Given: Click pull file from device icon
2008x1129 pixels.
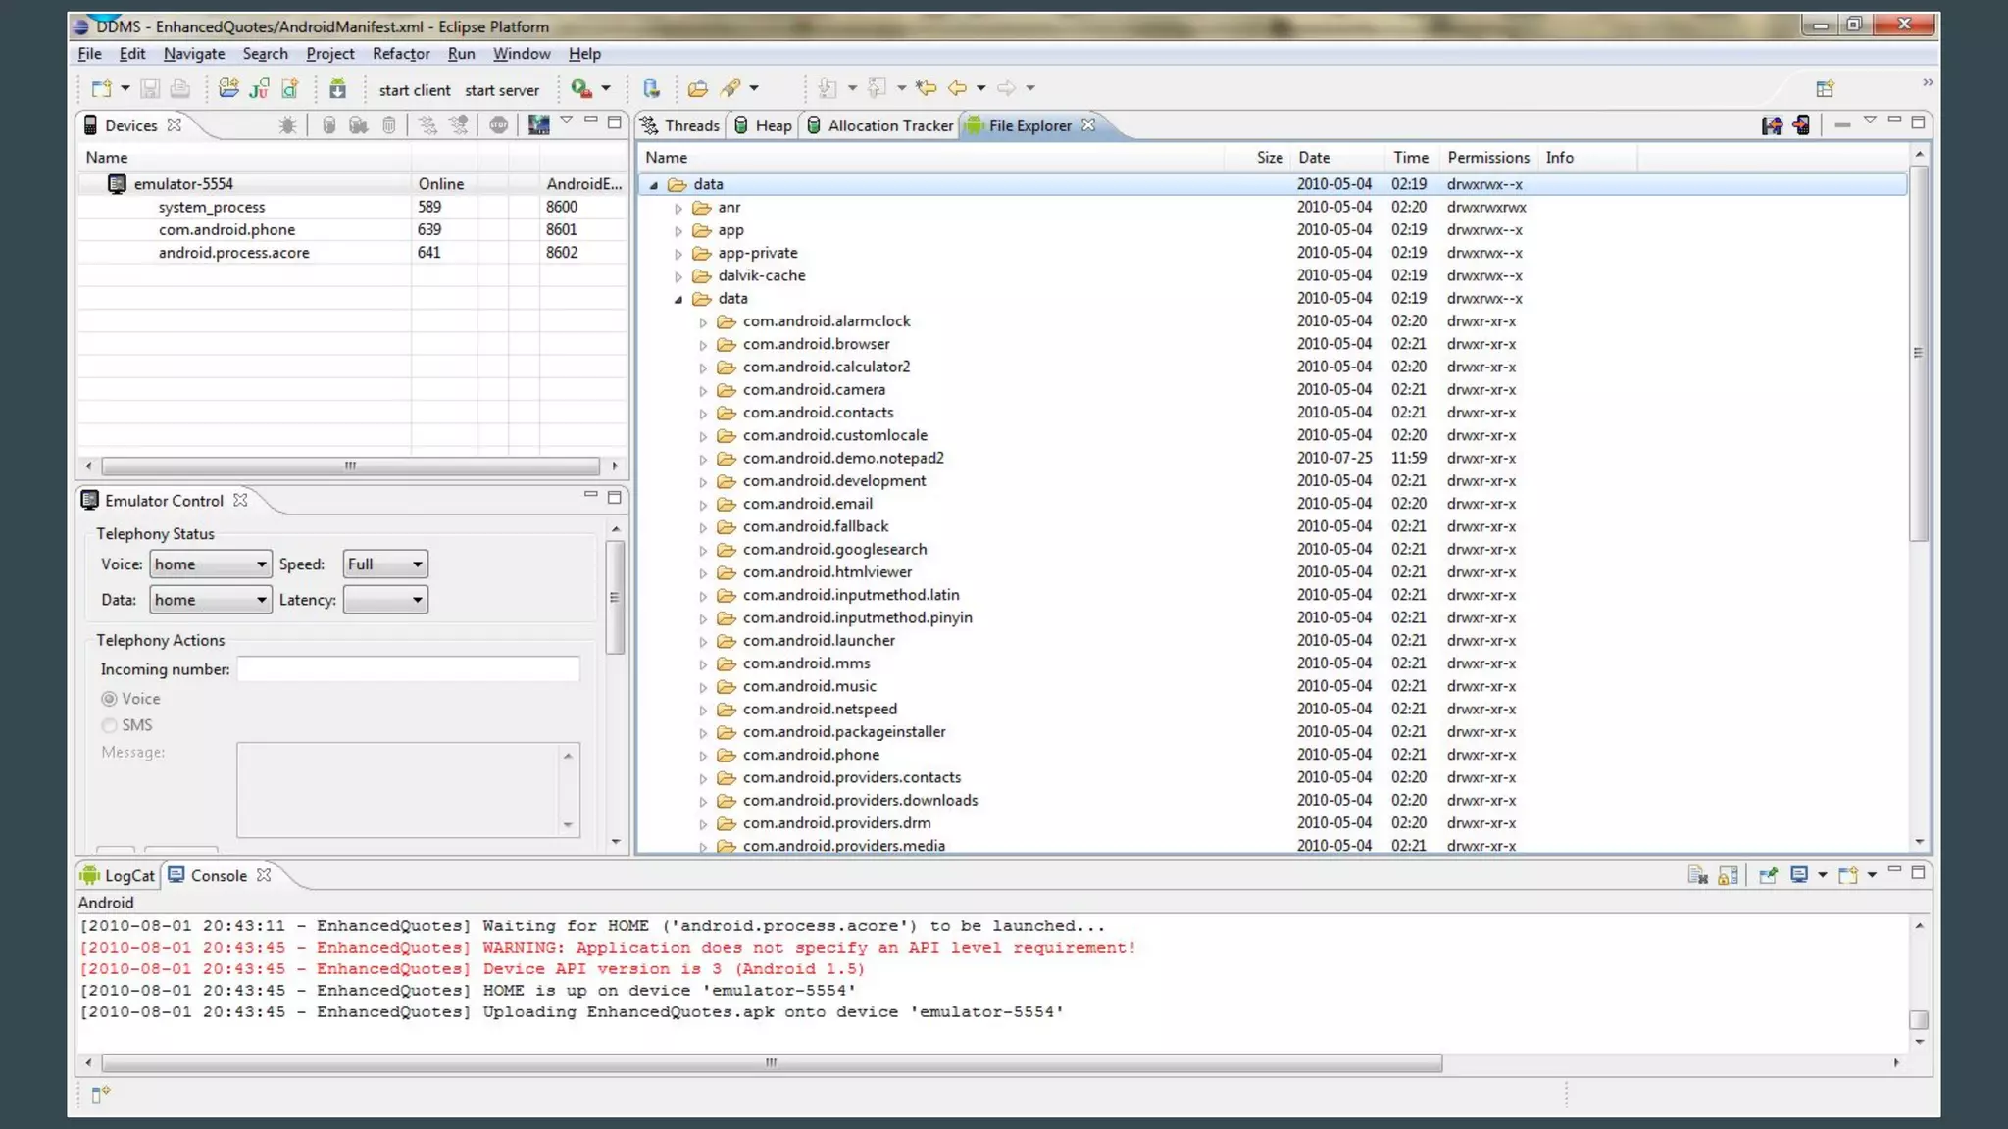Looking at the screenshot, I should tap(1771, 125).
